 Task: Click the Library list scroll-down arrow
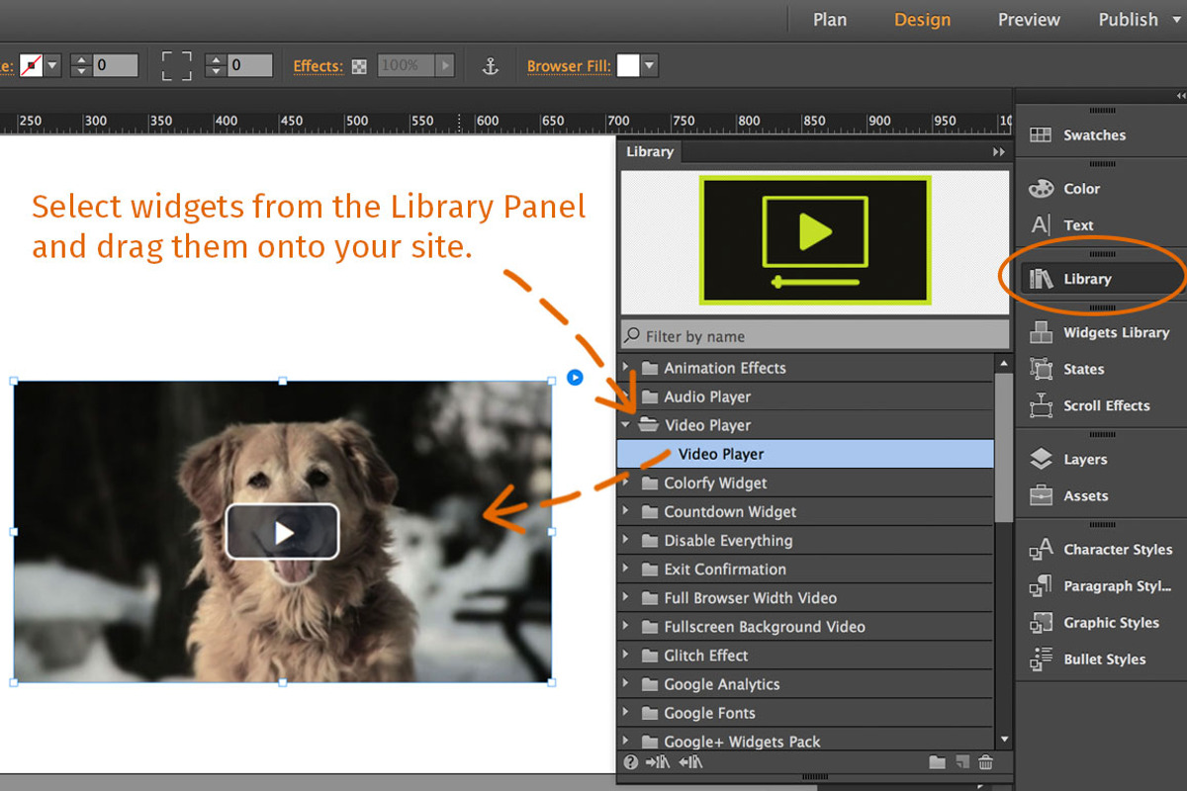pos(1004,740)
